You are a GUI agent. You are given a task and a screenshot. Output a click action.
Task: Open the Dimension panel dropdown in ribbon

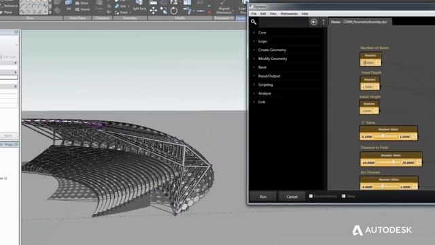tap(224, 18)
